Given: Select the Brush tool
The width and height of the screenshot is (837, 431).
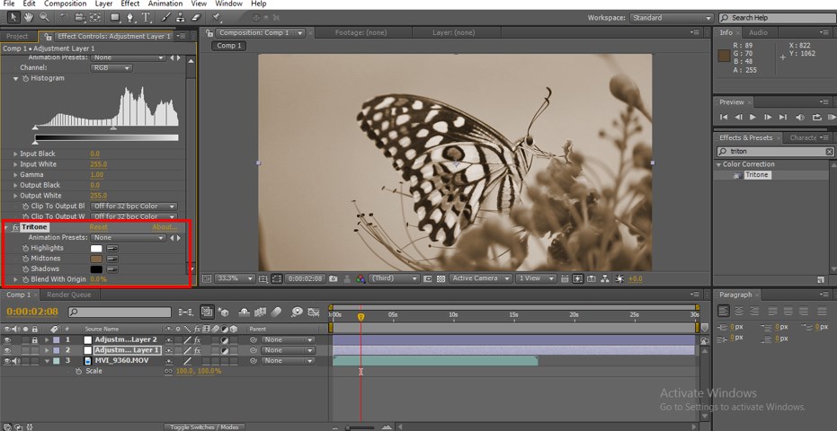Looking at the screenshot, I should (x=166, y=17).
